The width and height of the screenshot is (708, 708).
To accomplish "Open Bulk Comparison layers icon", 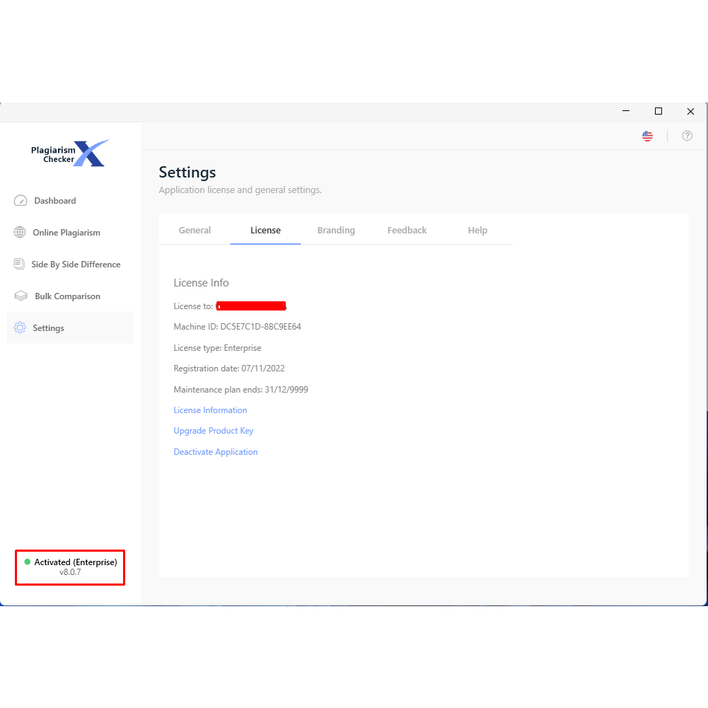I will (21, 296).
